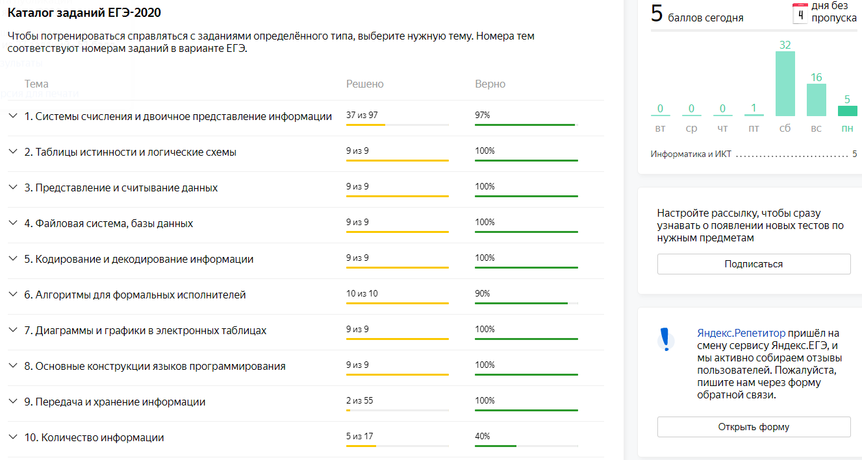Click Saturday bar showing 32 points
Screen dimensions: 862x460
[x=785, y=83]
